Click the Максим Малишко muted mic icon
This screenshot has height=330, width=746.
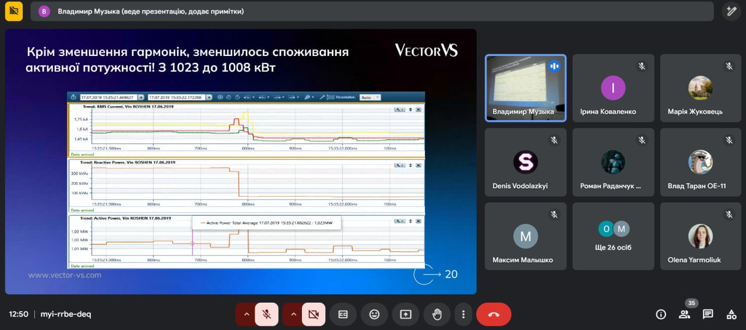pos(554,214)
